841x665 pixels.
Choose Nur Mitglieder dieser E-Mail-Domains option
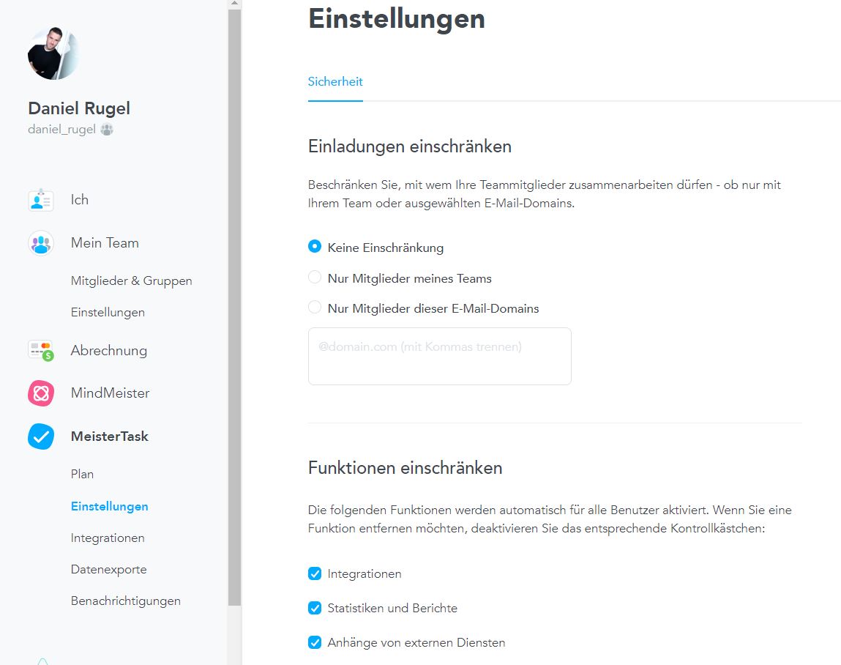pos(315,308)
